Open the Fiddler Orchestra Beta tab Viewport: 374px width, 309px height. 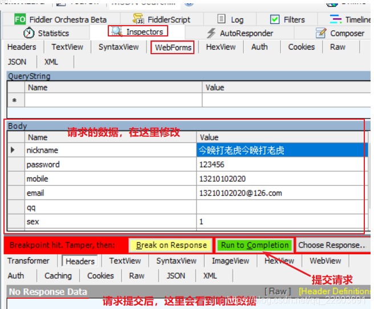61,19
